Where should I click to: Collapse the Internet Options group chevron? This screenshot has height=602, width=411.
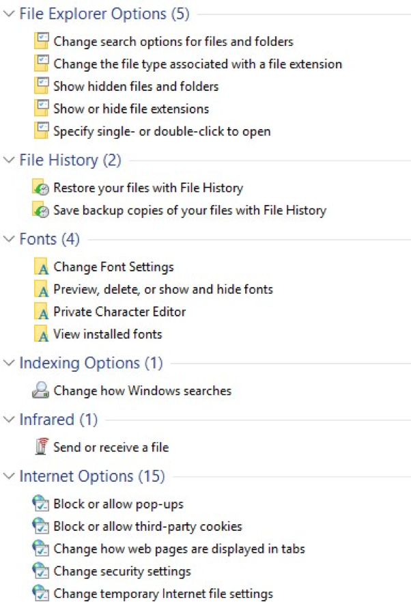pyautogui.click(x=9, y=476)
